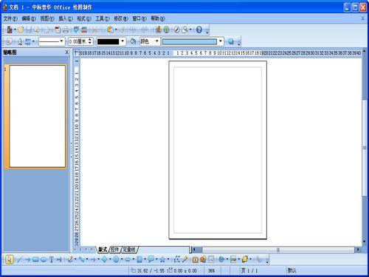This screenshot has height=277, width=369.
Task: Click the black line color swatch
Action: (108, 41)
